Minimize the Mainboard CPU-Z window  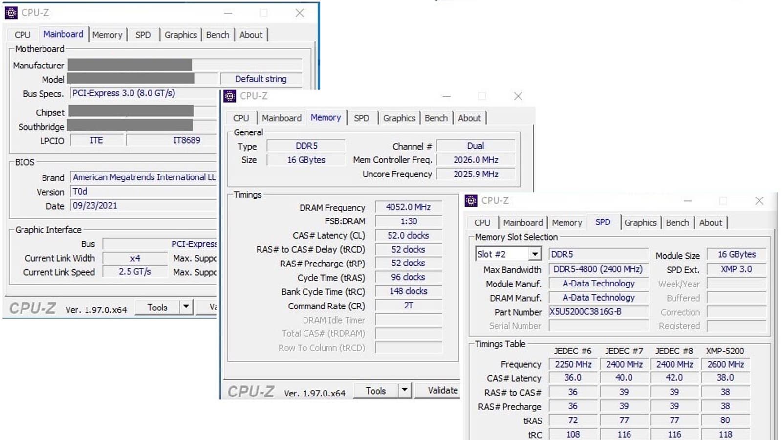tap(228, 13)
